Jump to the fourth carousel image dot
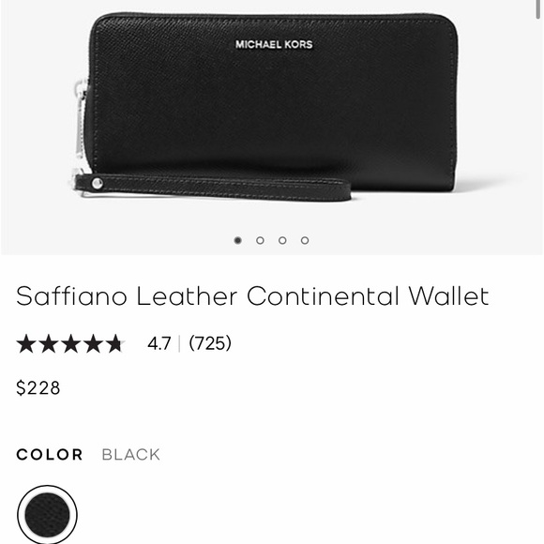The image size is (544, 544). coord(305,240)
